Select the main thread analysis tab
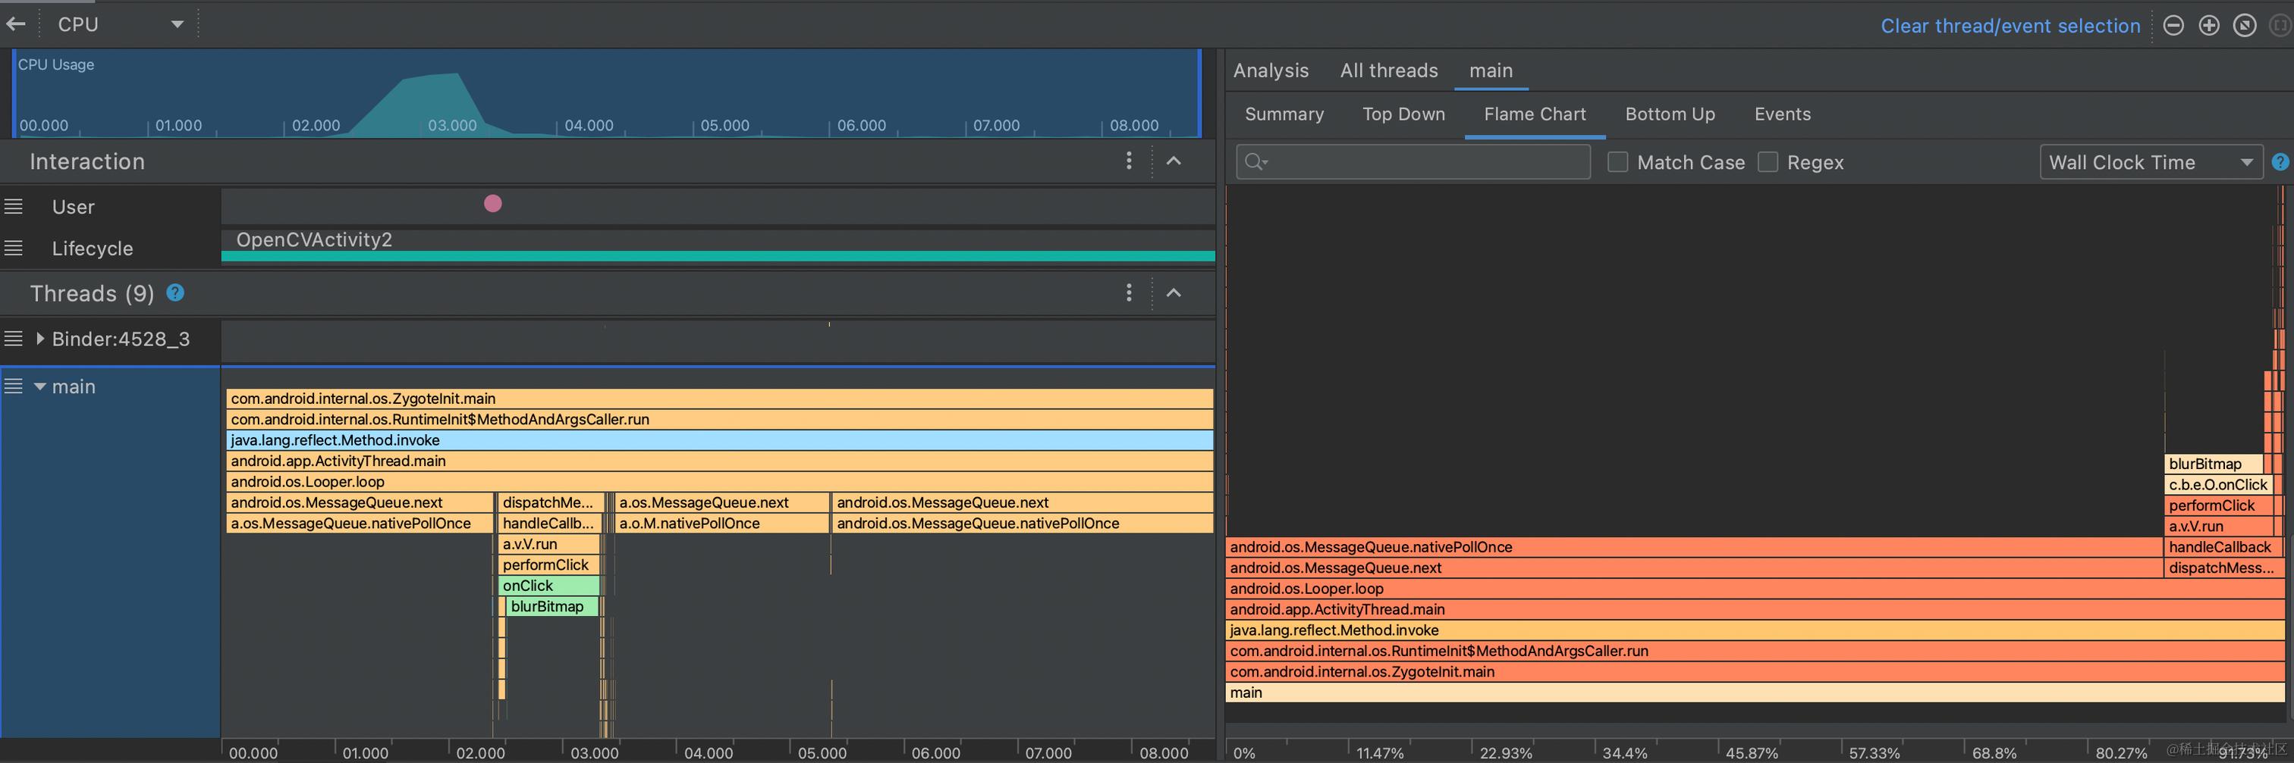2294x763 pixels. [1491, 70]
